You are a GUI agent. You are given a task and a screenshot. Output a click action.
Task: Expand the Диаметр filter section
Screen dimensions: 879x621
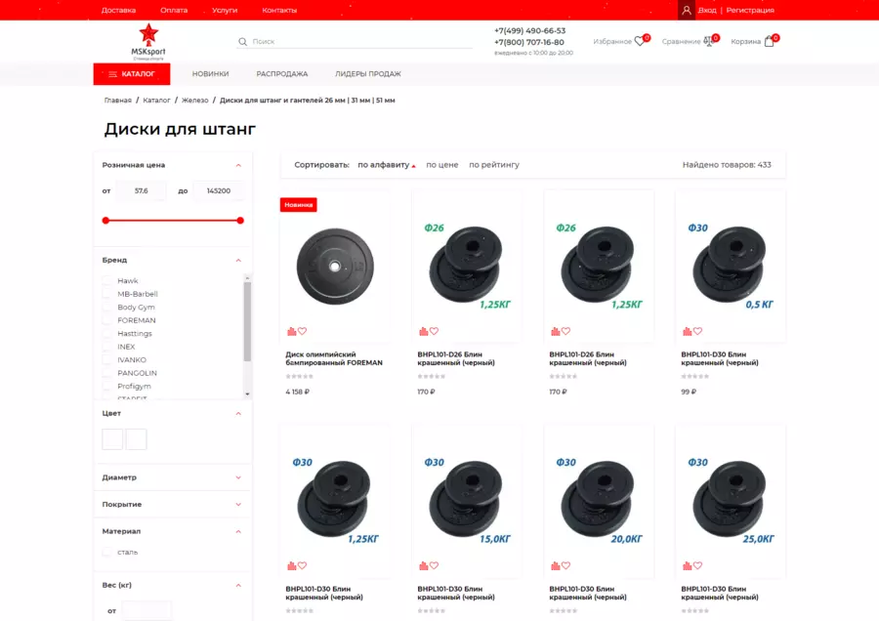coord(238,477)
